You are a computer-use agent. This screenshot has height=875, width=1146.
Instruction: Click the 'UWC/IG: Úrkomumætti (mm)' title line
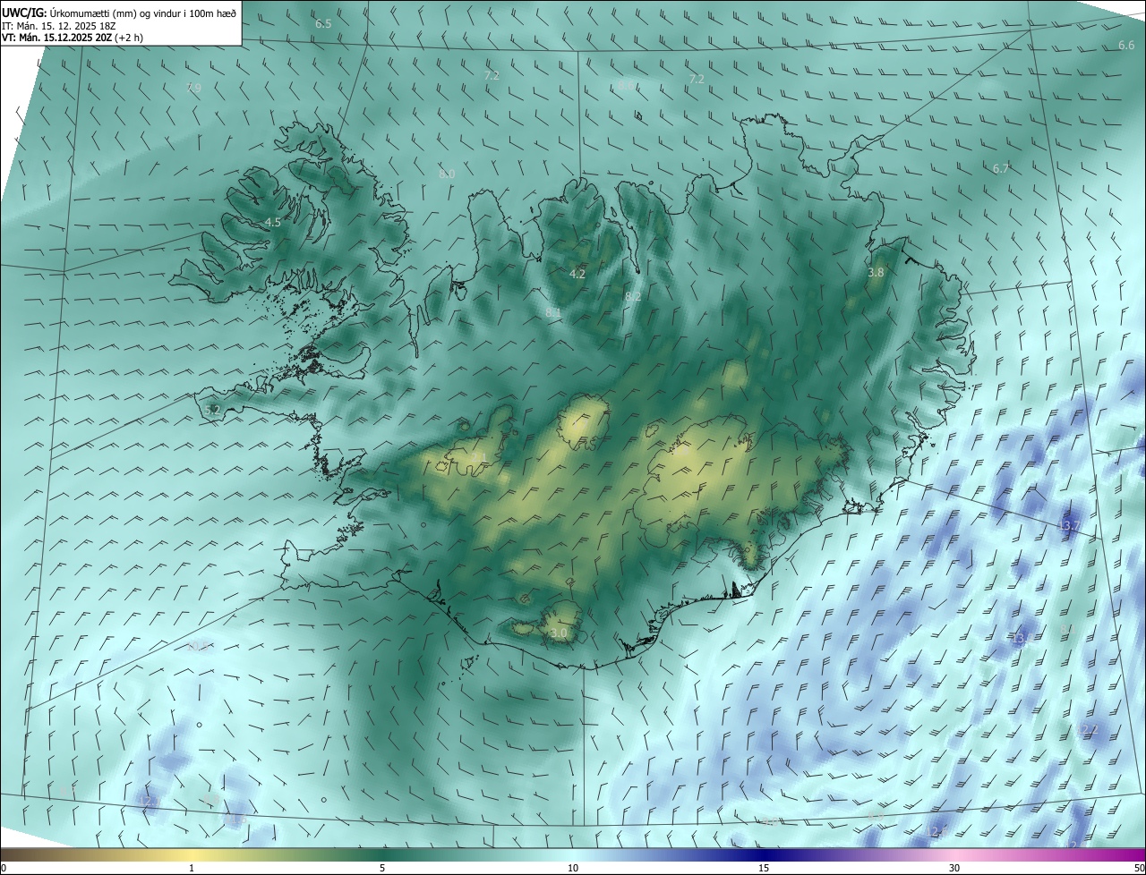point(119,13)
